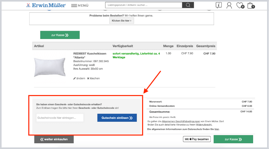Click the bottom green 'zur Kasse' button
This screenshot has width=269, height=149.
pyautogui.click(x=233, y=139)
